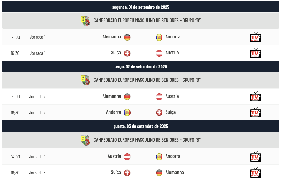Click Andorra flag in the 14:00 Jornada 1 match
Viewport: 281px width, 180px height.
(x=159, y=37)
